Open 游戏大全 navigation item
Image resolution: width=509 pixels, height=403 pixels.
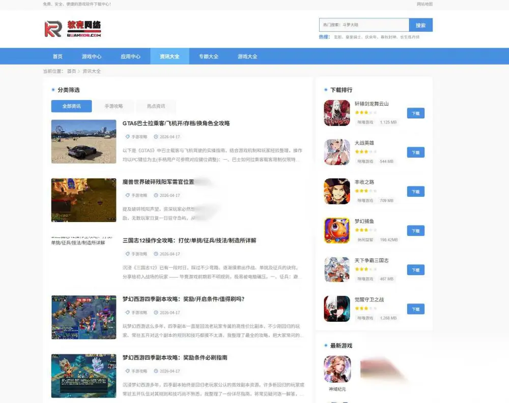click(247, 56)
